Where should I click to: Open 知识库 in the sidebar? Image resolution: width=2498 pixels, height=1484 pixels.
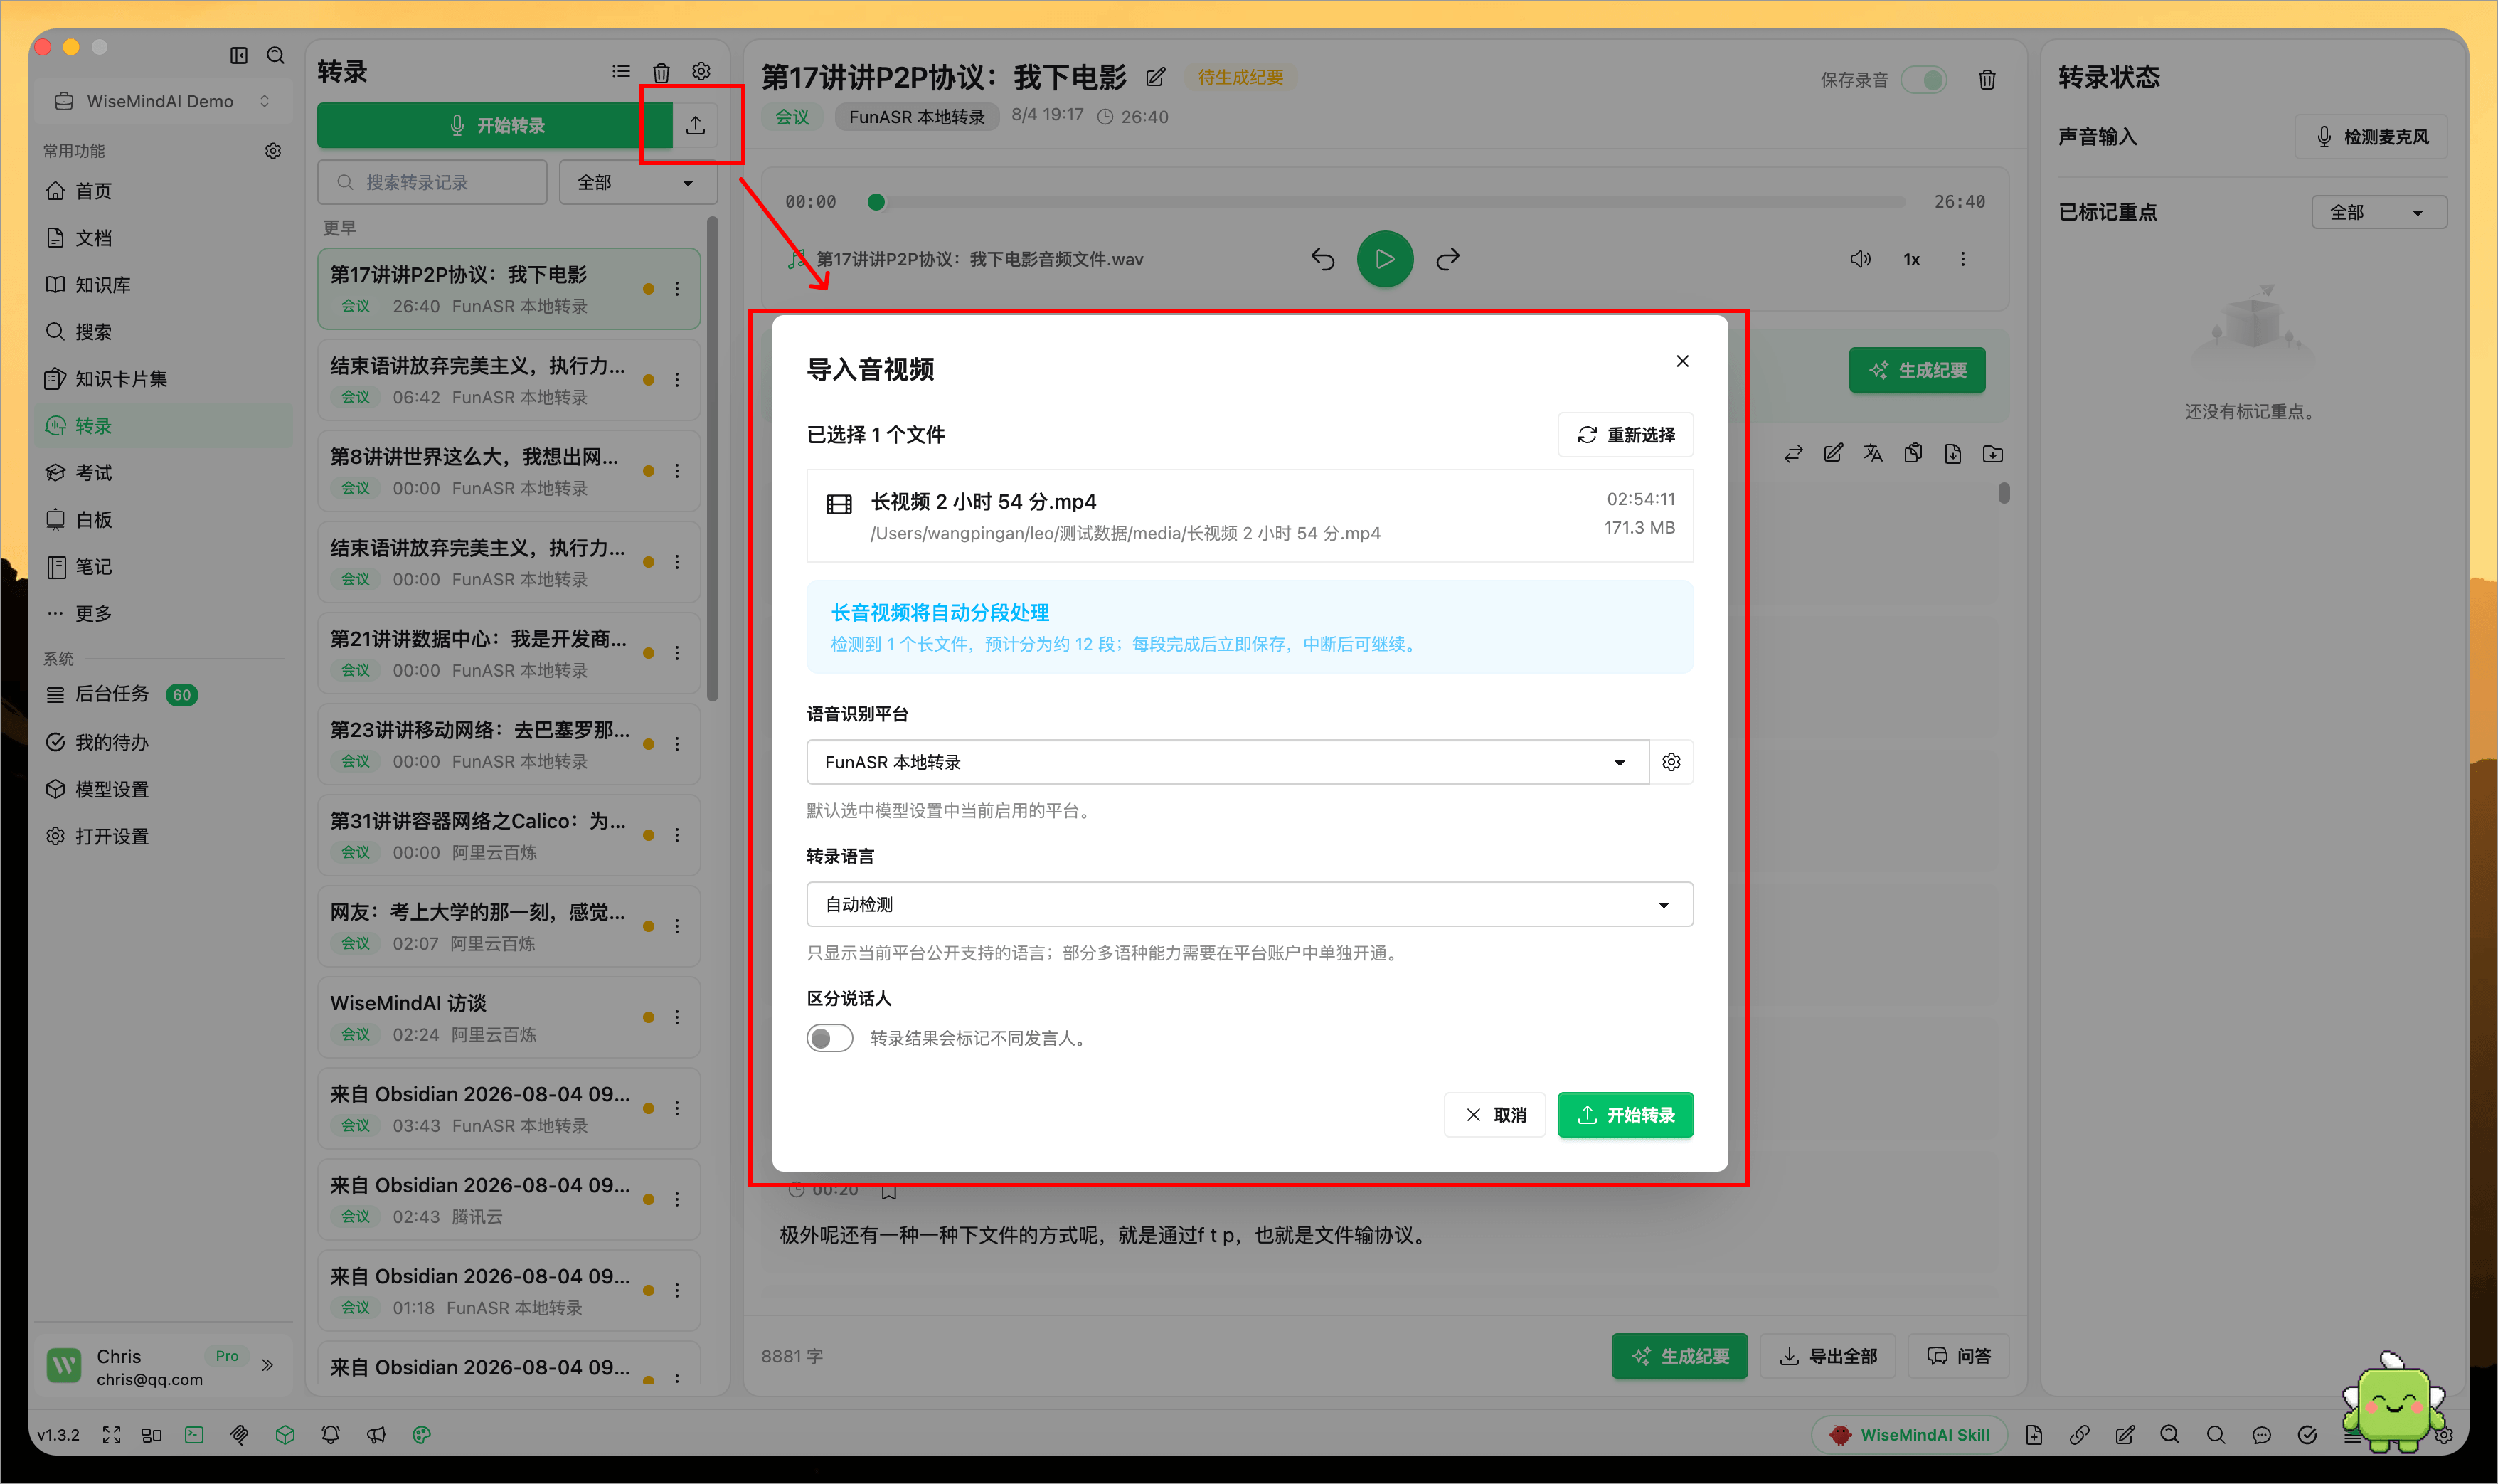coord(163,285)
